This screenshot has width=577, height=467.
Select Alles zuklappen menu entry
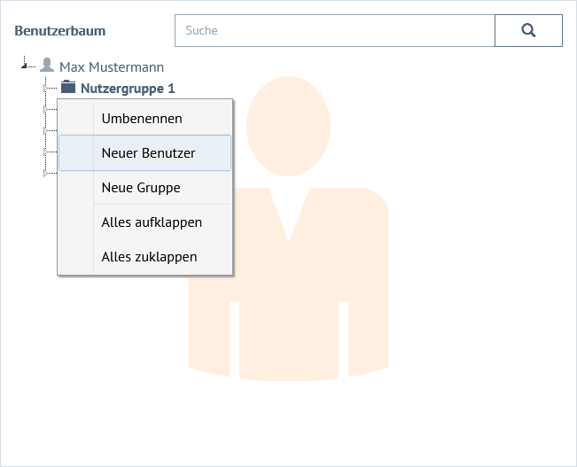click(x=145, y=257)
